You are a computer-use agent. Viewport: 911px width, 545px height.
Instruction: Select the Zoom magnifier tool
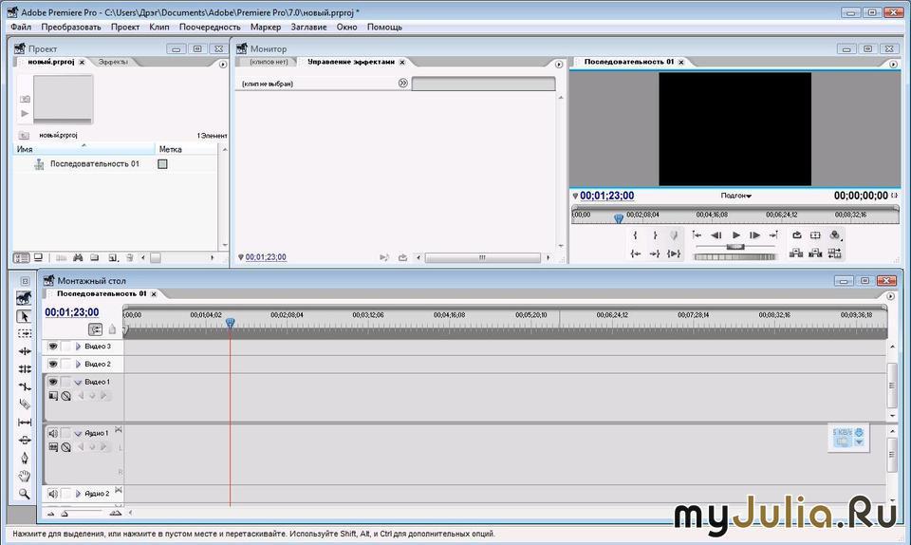[x=25, y=494]
